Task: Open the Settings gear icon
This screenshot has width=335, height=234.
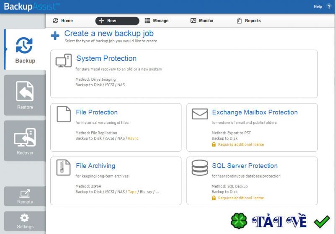Action: pyautogui.click(x=25, y=218)
